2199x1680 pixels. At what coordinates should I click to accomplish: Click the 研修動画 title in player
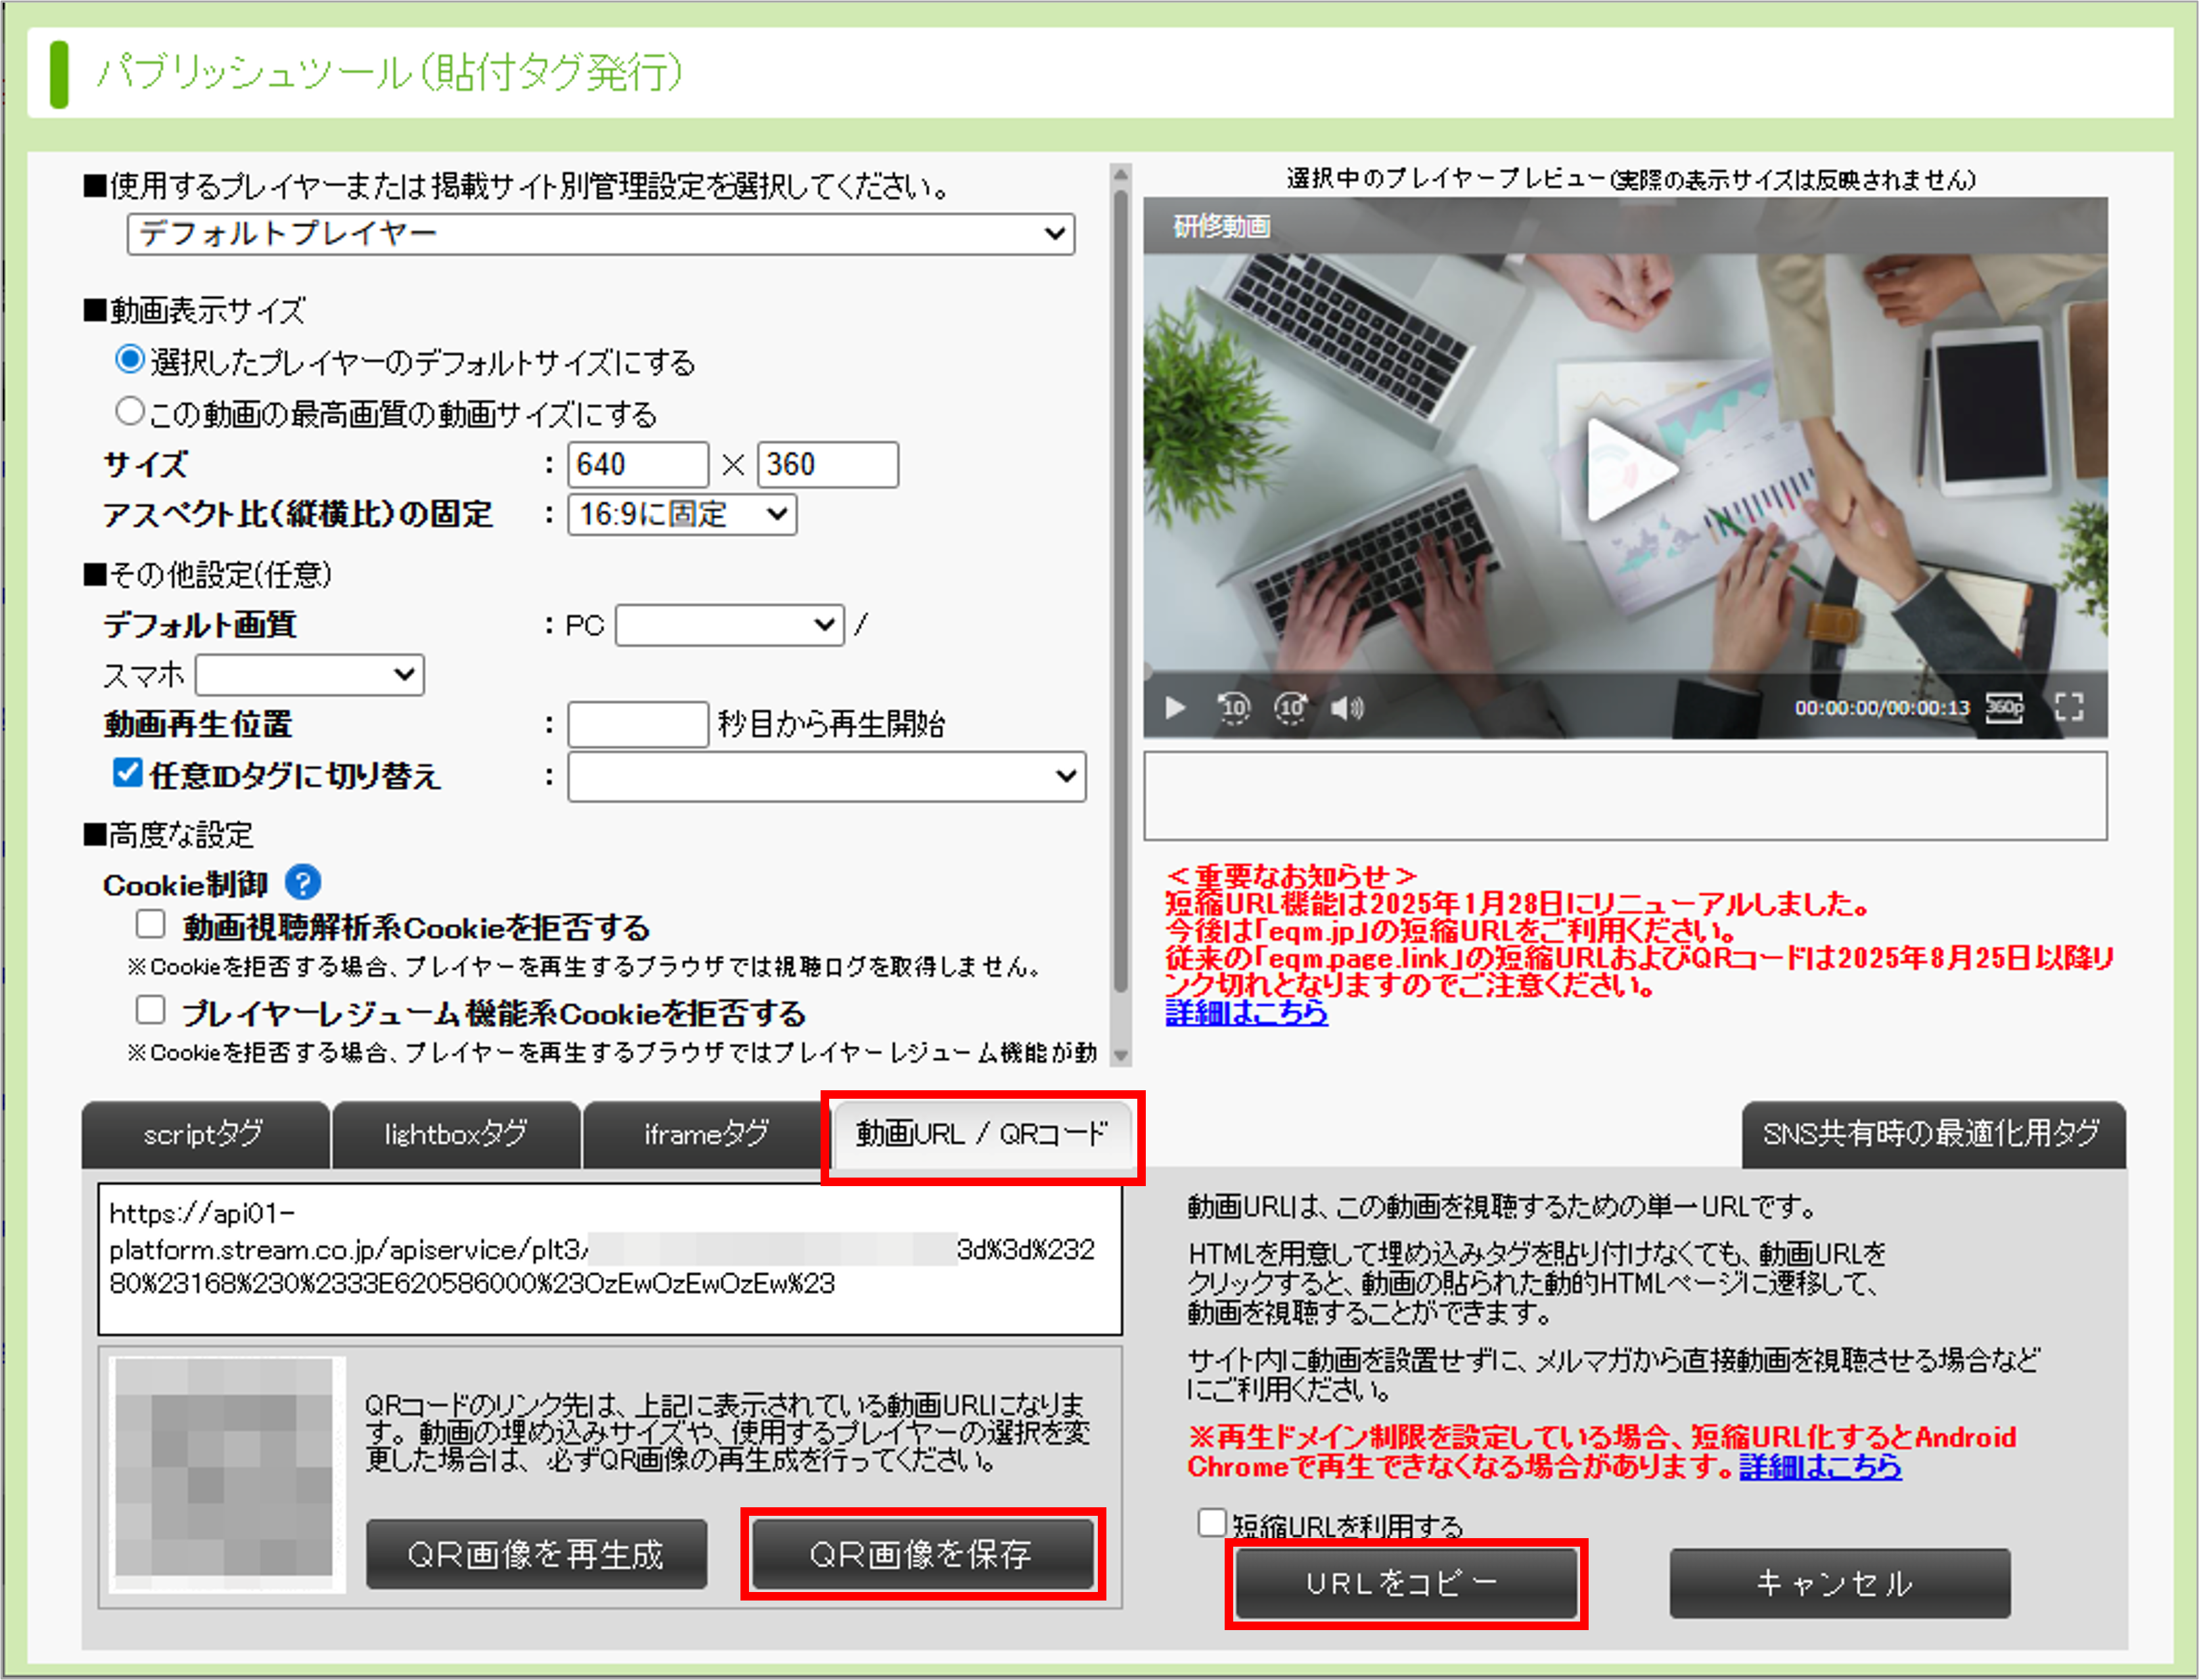[x=1221, y=226]
